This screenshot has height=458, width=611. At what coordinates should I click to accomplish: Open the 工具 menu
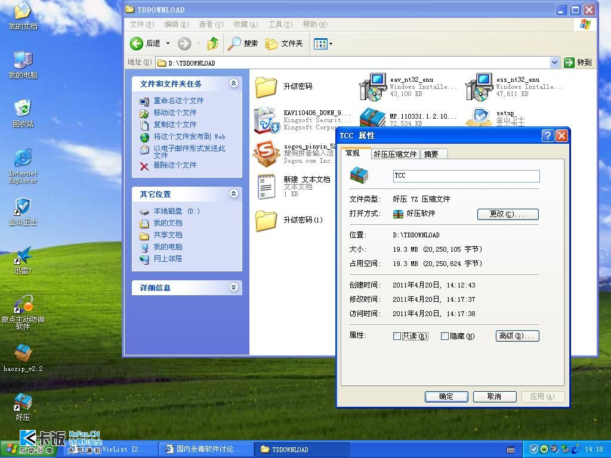(x=280, y=24)
